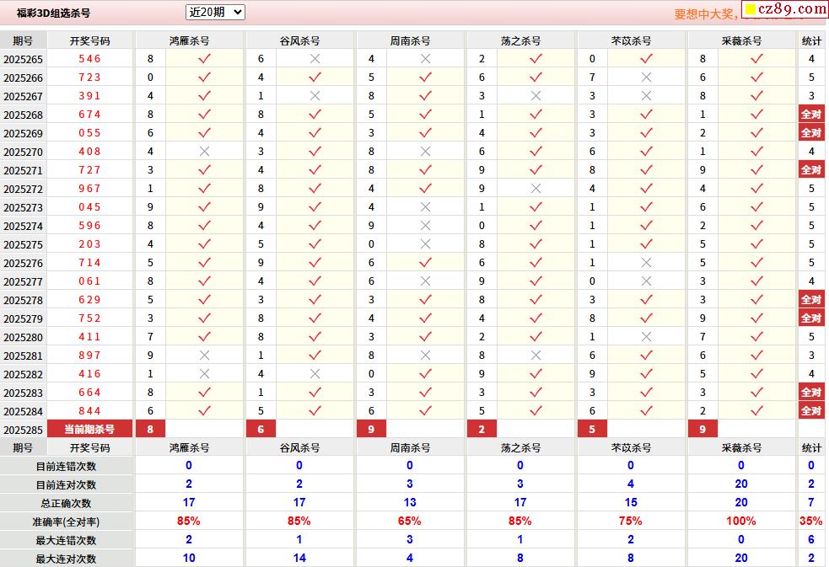Screen dimensions: 829x567
Task: Click the 全对 badge in row 2025283
Action: point(811,393)
